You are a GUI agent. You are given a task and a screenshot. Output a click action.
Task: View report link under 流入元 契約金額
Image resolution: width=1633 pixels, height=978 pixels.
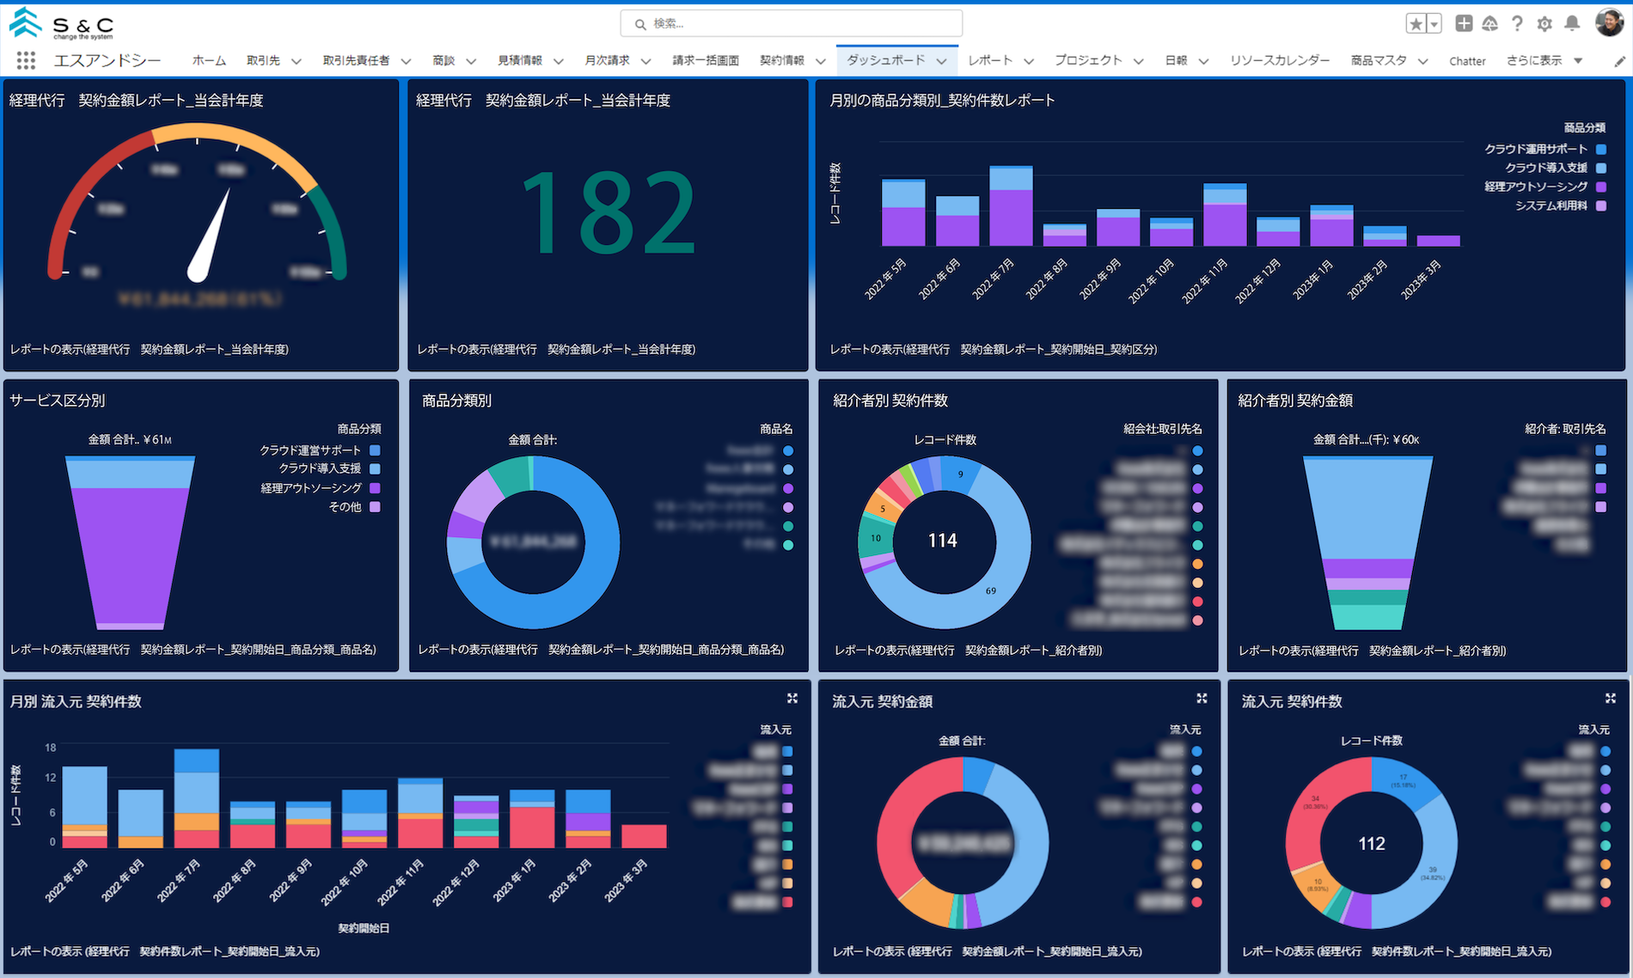[x=988, y=951]
